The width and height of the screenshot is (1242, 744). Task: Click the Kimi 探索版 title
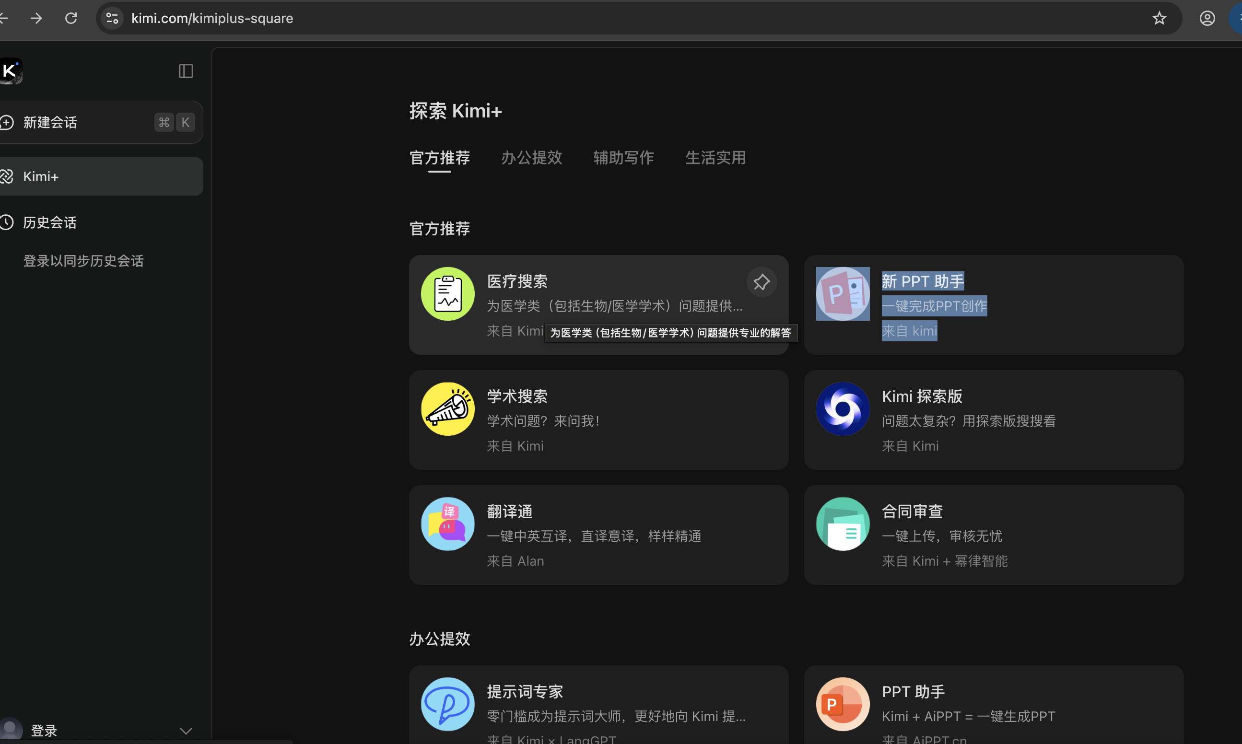click(x=922, y=396)
